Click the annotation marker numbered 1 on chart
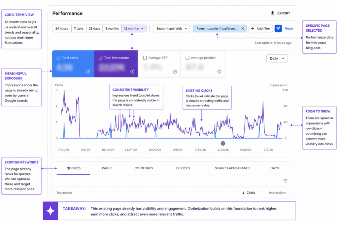The height and width of the screenshot is (225, 338). click(x=223, y=143)
